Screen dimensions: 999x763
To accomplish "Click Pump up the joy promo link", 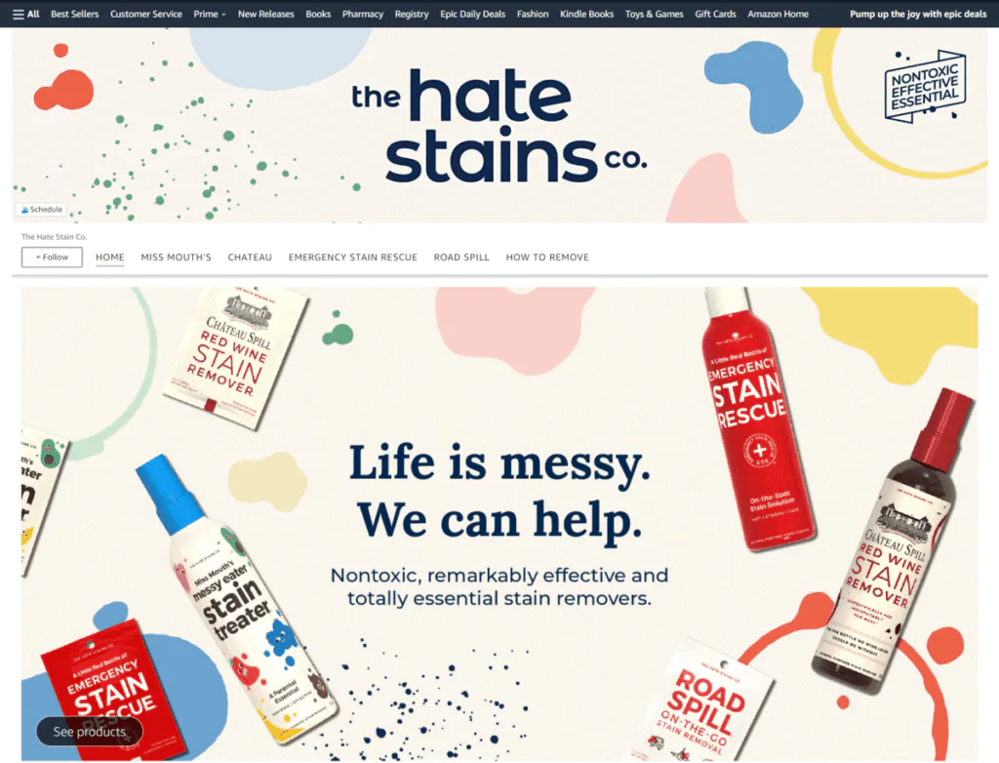I will click(x=917, y=14).
